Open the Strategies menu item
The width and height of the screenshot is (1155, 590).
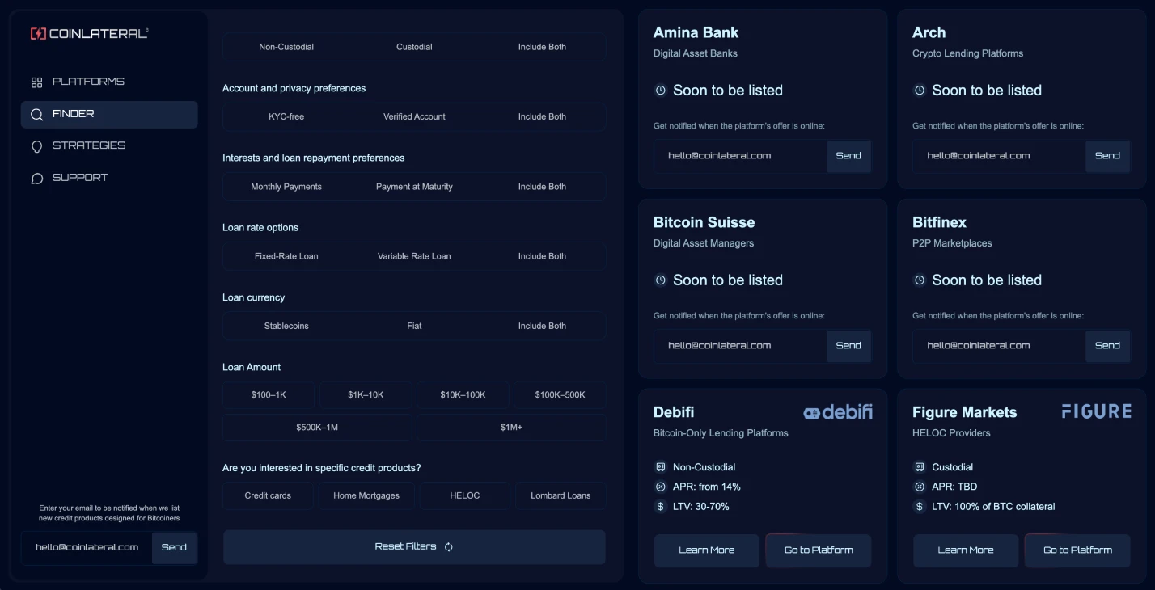click(109, 146)
